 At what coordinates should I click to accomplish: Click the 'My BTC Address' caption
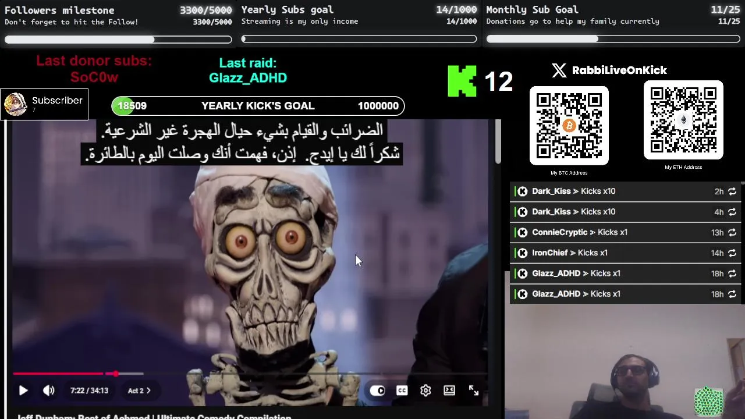coord(569,173)
